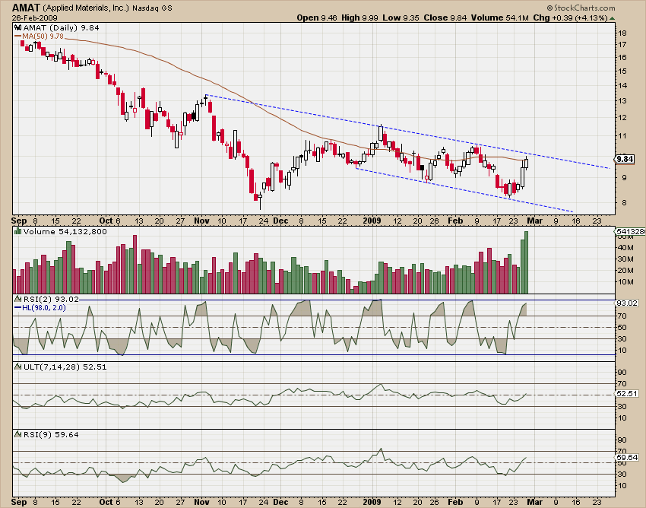Screen dimensions: 646x508
Task: Select the Low 9.35 value
Action: tap(401, 17)
